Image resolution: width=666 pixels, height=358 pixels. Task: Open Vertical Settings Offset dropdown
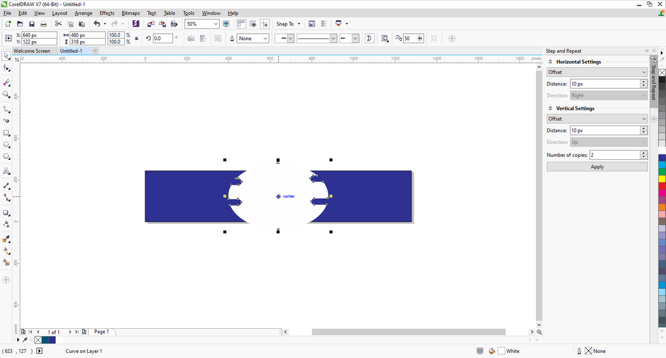pos(597,119)
